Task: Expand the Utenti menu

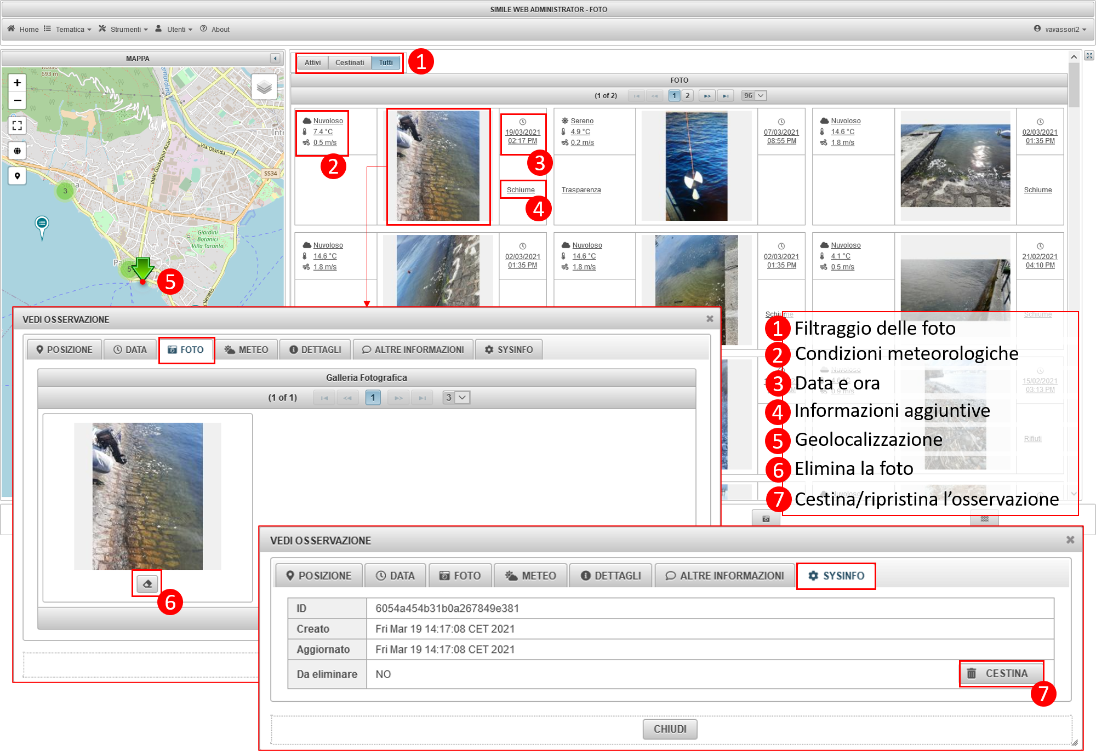Action: pos(174,29)
